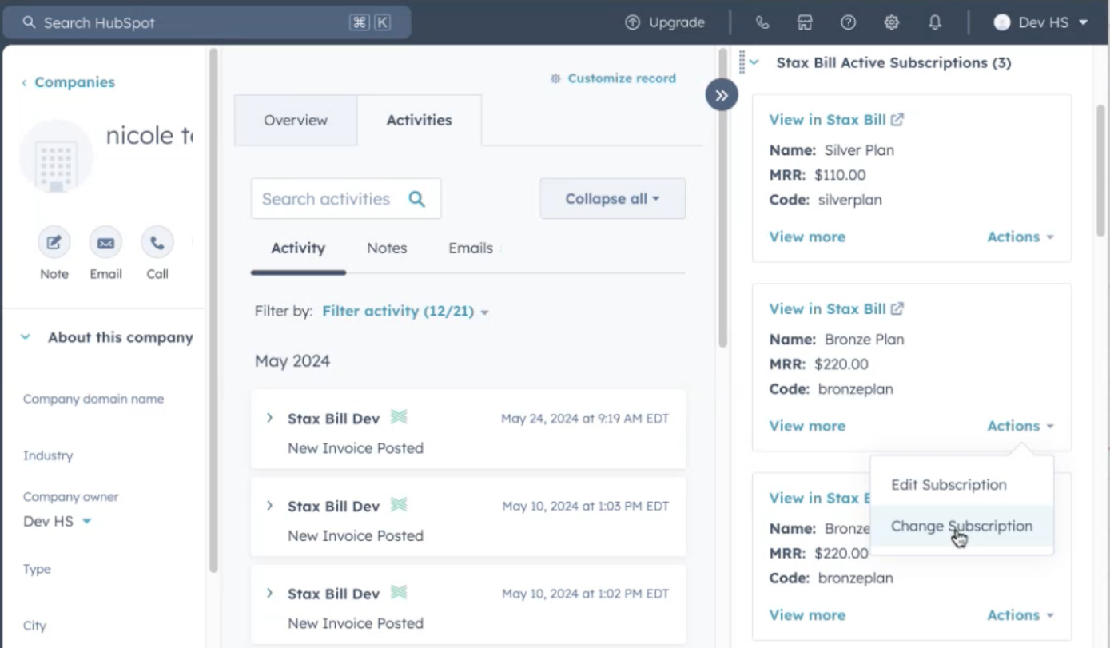Click the Industry field label
Image resolution: width=1110 pixels, height=648 pixels.
48,456
